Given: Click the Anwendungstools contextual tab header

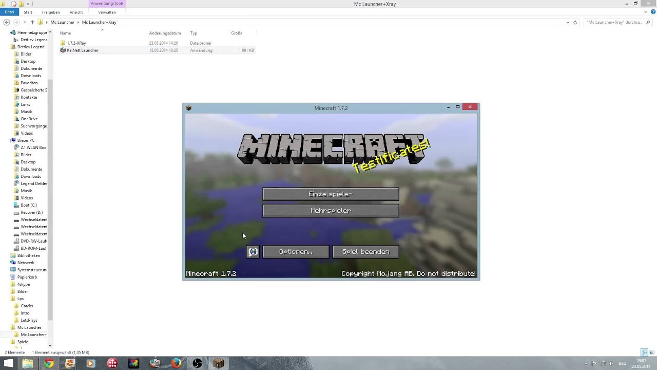Looking at the screenshot, I should (x=107, y=4).
